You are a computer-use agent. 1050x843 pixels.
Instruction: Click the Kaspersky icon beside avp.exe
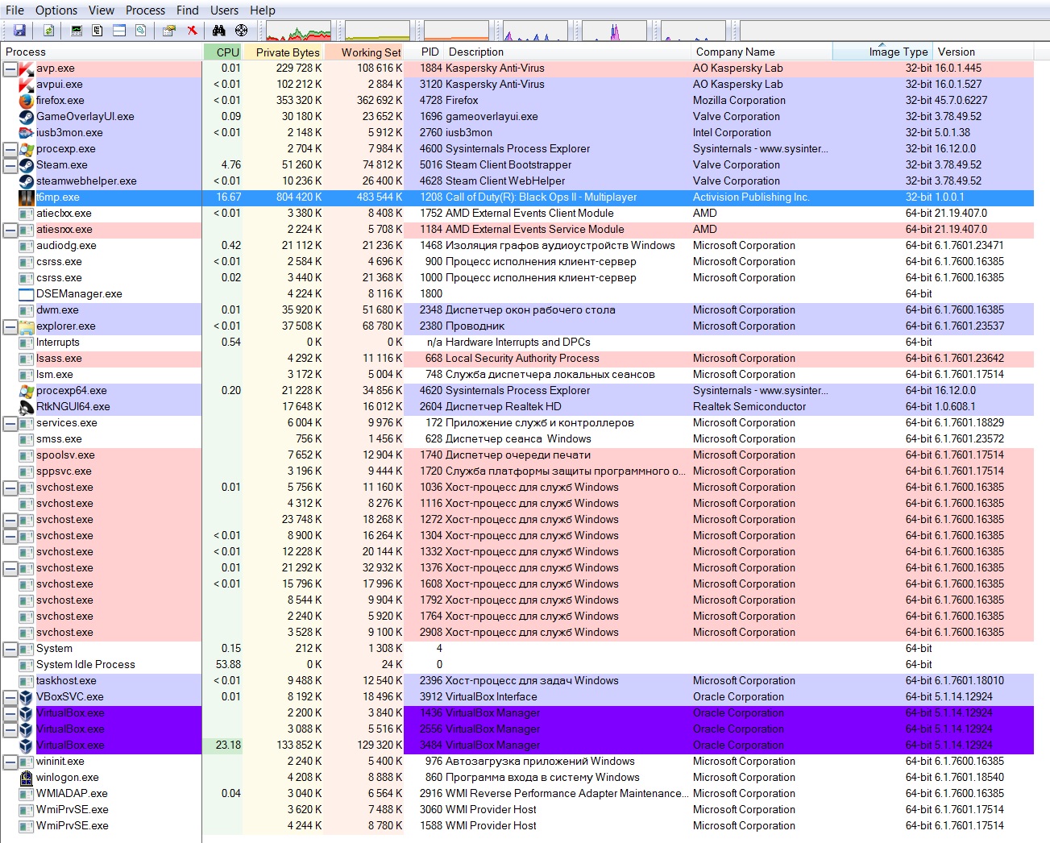(x=26, y=69)
